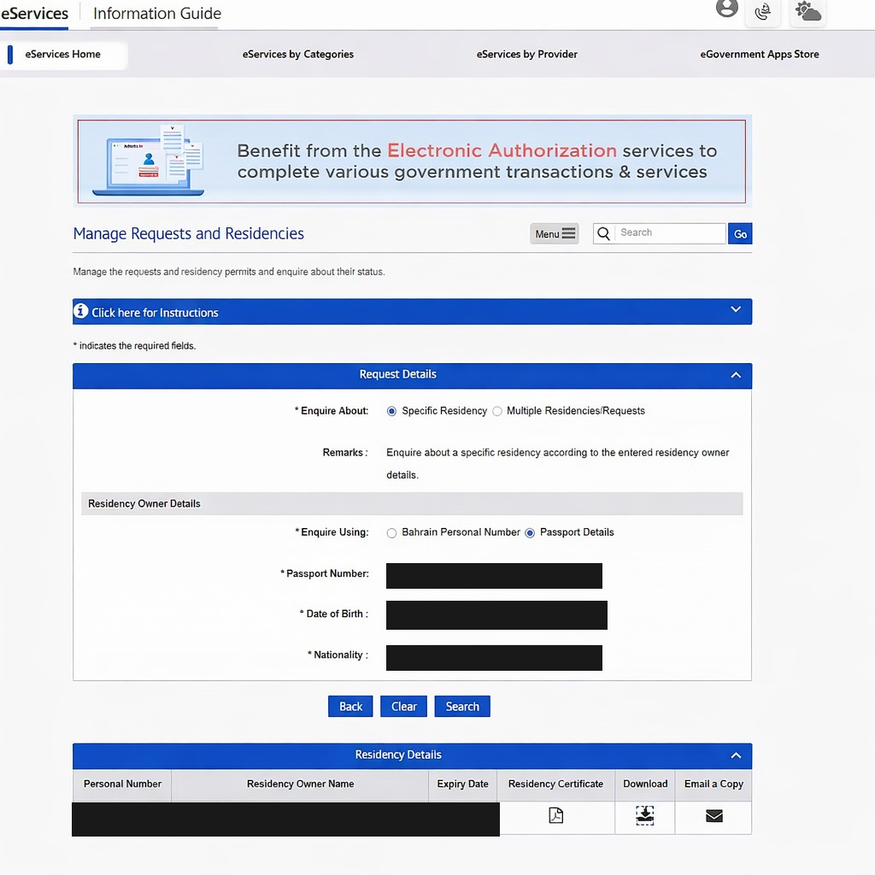Image resolution: width=875 pixels, height=875 pixels.
Task: Choose Passport Details radio option
Action: [x=530, y=533]
